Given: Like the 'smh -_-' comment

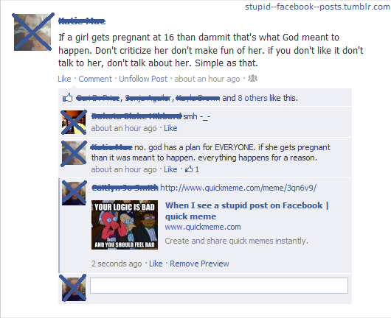Looking at the screenshot, I should 170,128.
